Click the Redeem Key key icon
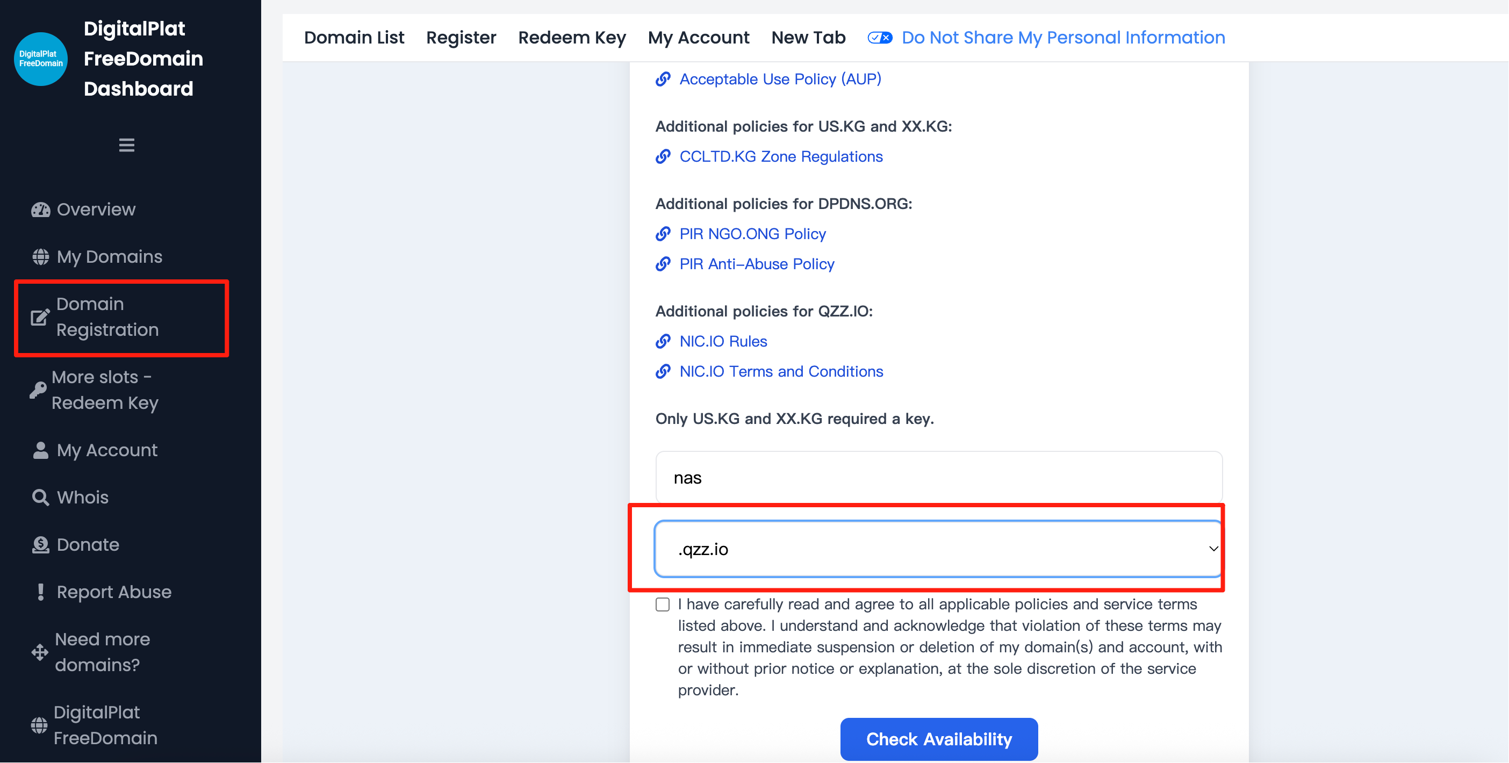 tap(38, 390)
